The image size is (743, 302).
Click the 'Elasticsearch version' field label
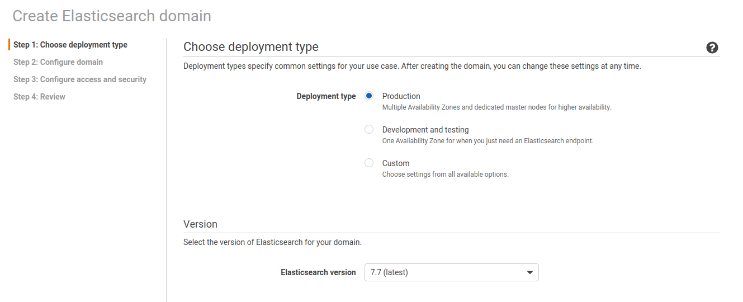[x=318, y=272]
